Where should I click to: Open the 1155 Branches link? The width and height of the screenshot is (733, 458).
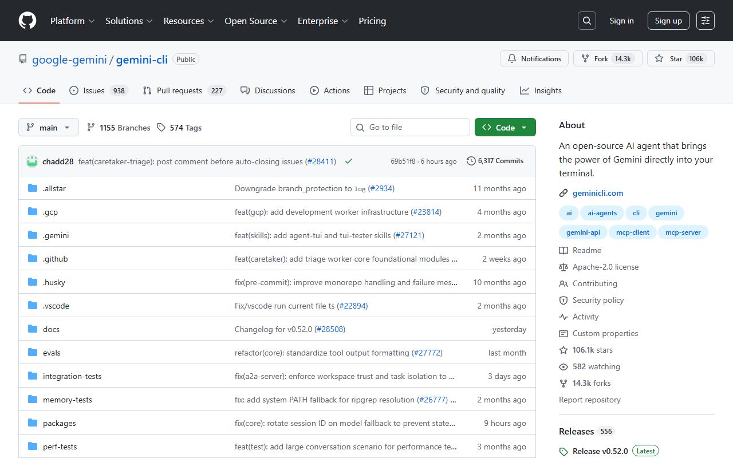point(119,128)
